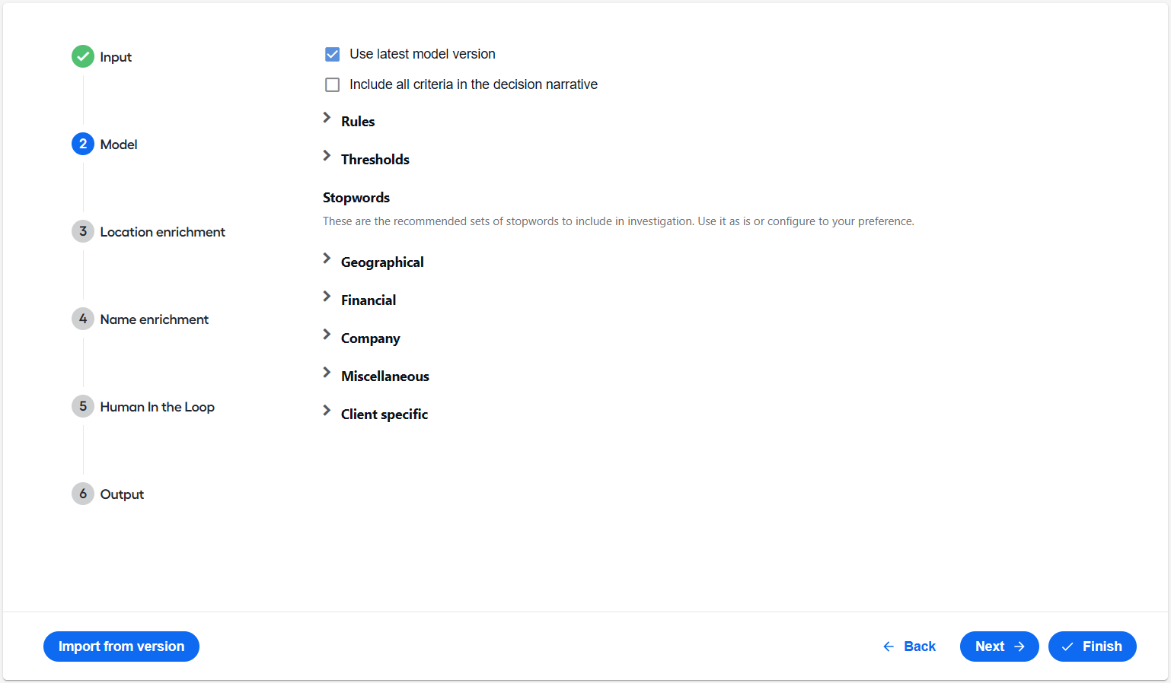
Task: Expand Financial stopwords
Action: coord(327,297)
